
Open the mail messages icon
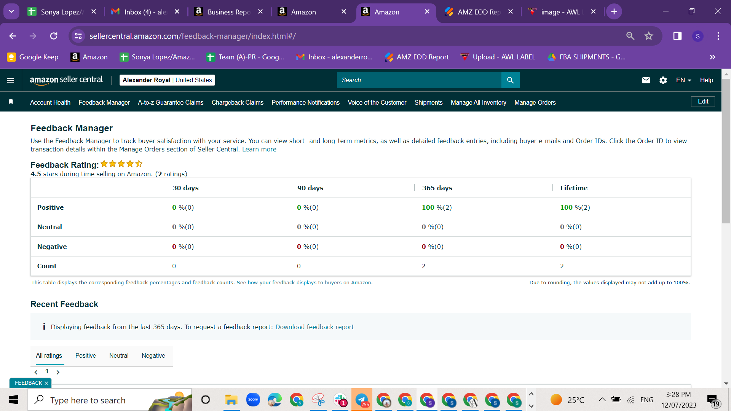[646, 80]
